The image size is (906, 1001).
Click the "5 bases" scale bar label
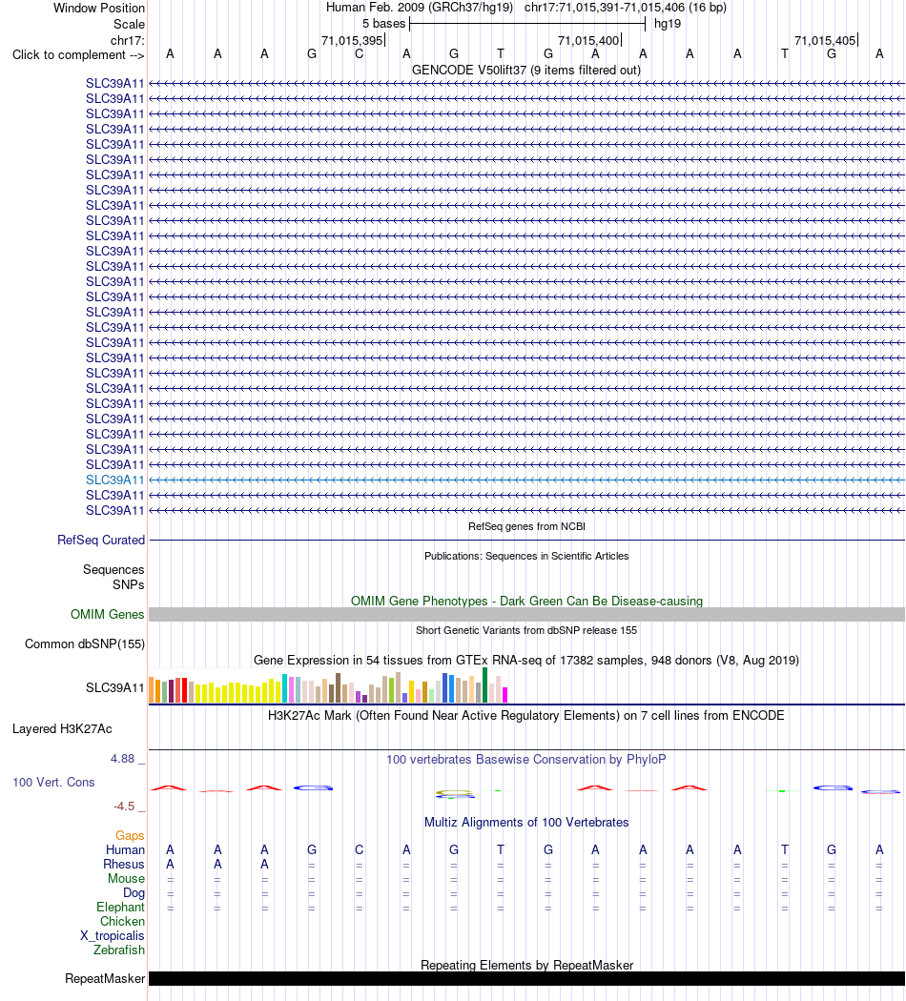coord(383,24)
